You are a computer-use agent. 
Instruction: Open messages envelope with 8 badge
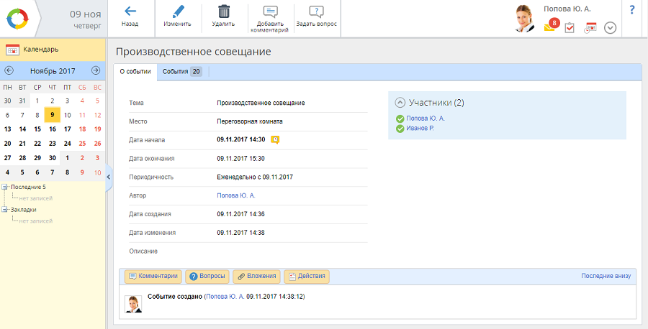click(550, 27)
